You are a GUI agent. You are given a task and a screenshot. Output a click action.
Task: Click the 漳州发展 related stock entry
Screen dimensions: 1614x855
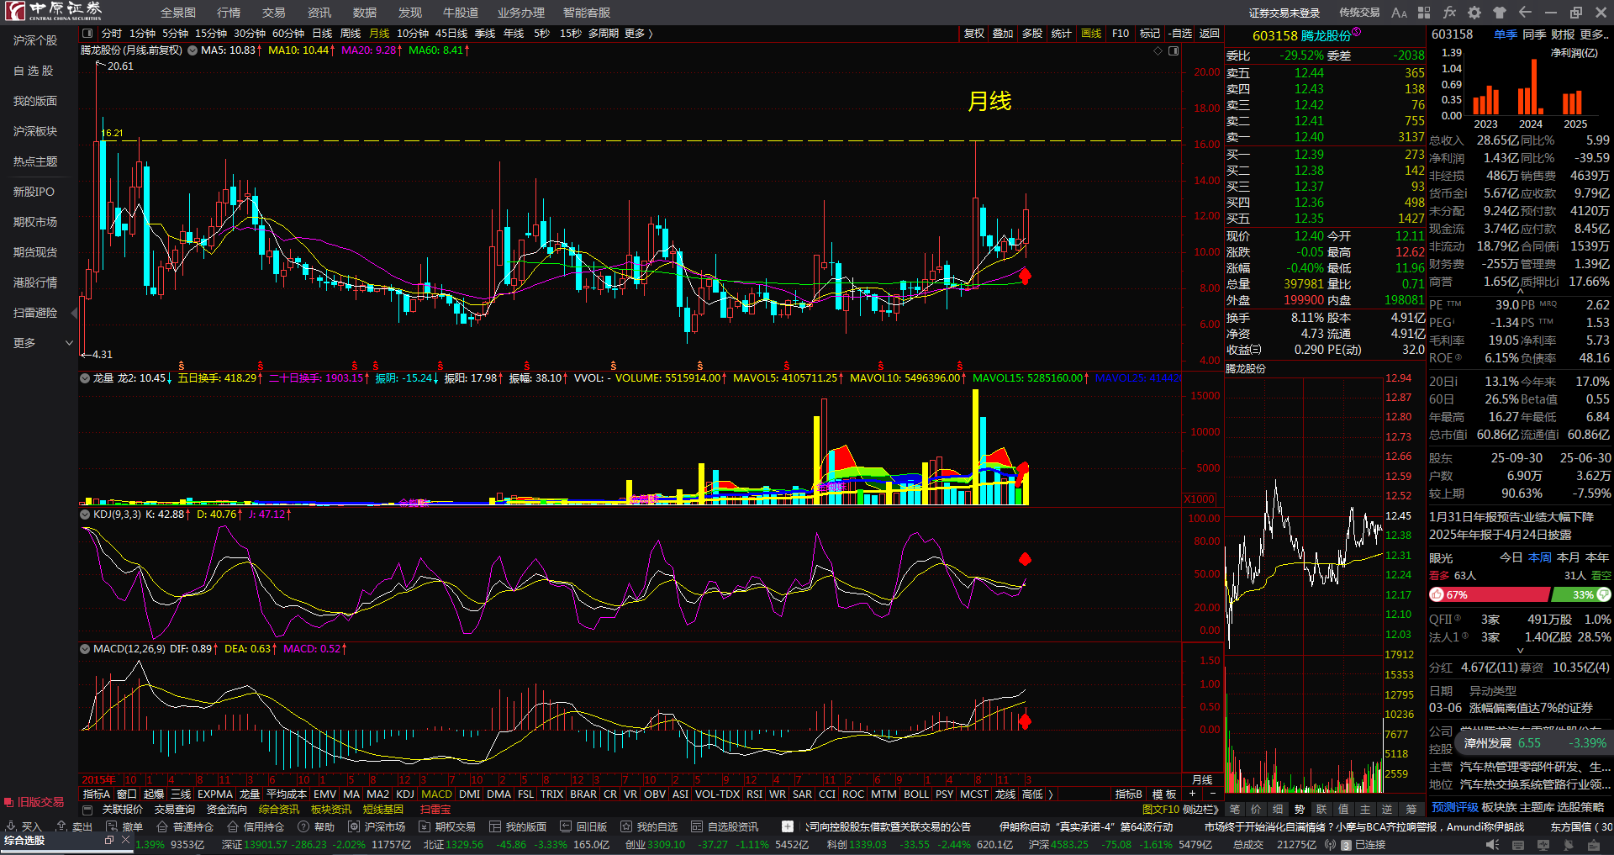(1534, 743)
